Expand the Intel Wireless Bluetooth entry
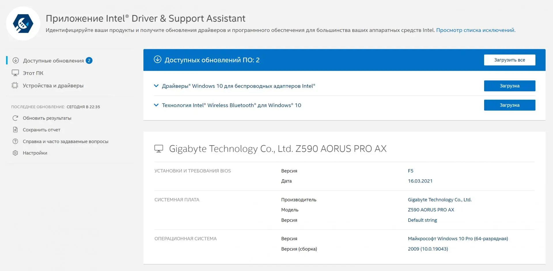This screenshot has height=271, width=553. (x=156, y=105)
